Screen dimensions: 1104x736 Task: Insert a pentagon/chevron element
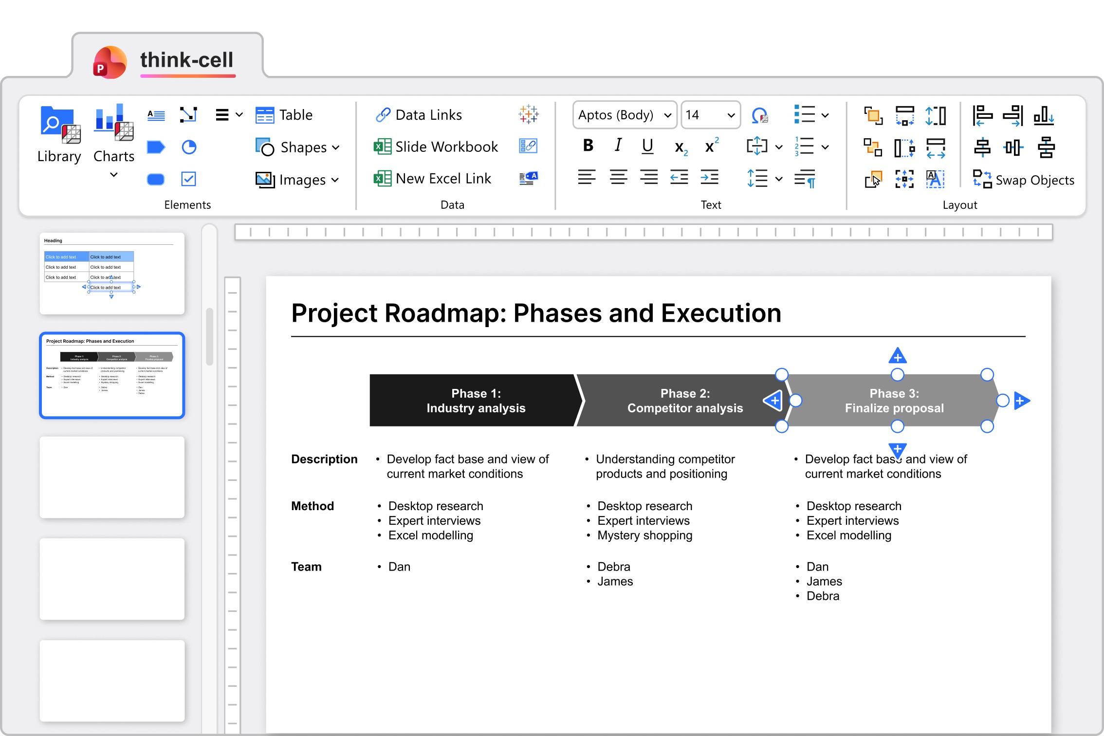pyautogui.click(x=156, y=147)
